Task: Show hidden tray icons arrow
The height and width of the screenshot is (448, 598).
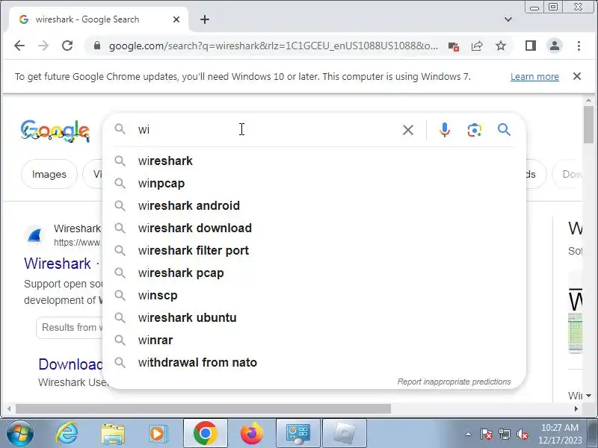Action: pyautogui.click(x=469, y=434)
